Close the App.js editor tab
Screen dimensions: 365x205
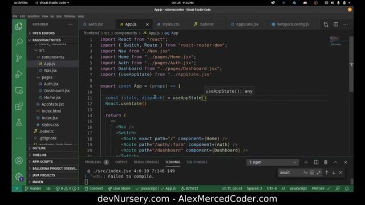[x=147, y=24]
